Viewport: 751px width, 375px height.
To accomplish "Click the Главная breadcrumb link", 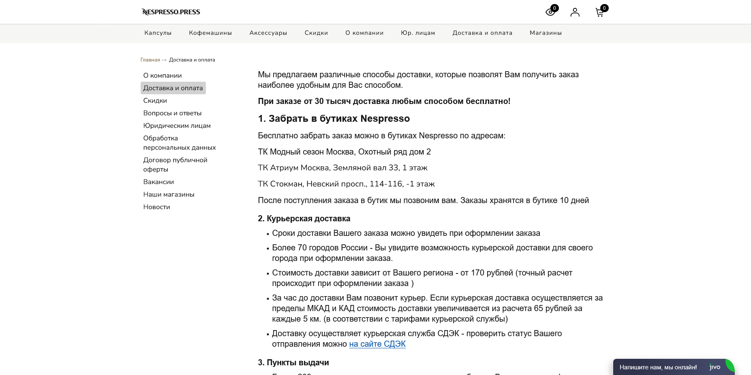I will coord(150,60).
